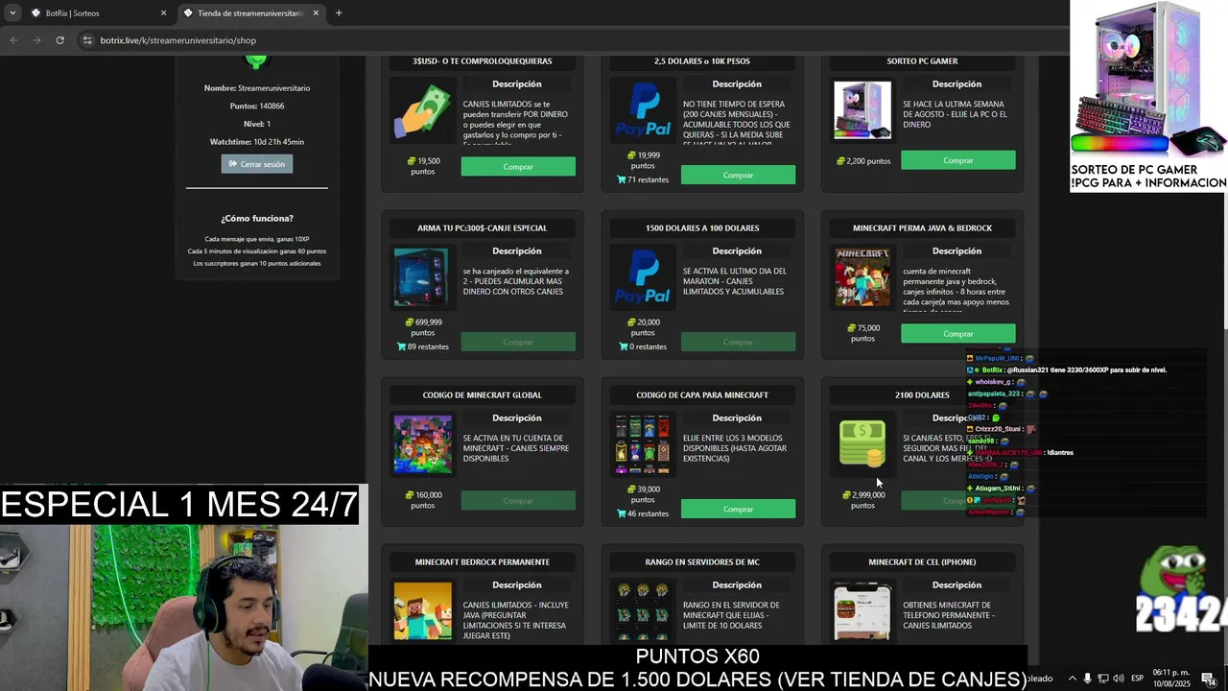Screen dimensions: 1228x691
Task: Click the coin icon next to 2,200 puntos
Action: tap(840, 161)
